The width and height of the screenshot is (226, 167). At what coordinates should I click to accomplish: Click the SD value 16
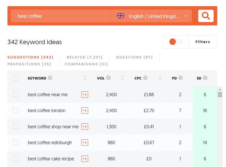(205, 111)
